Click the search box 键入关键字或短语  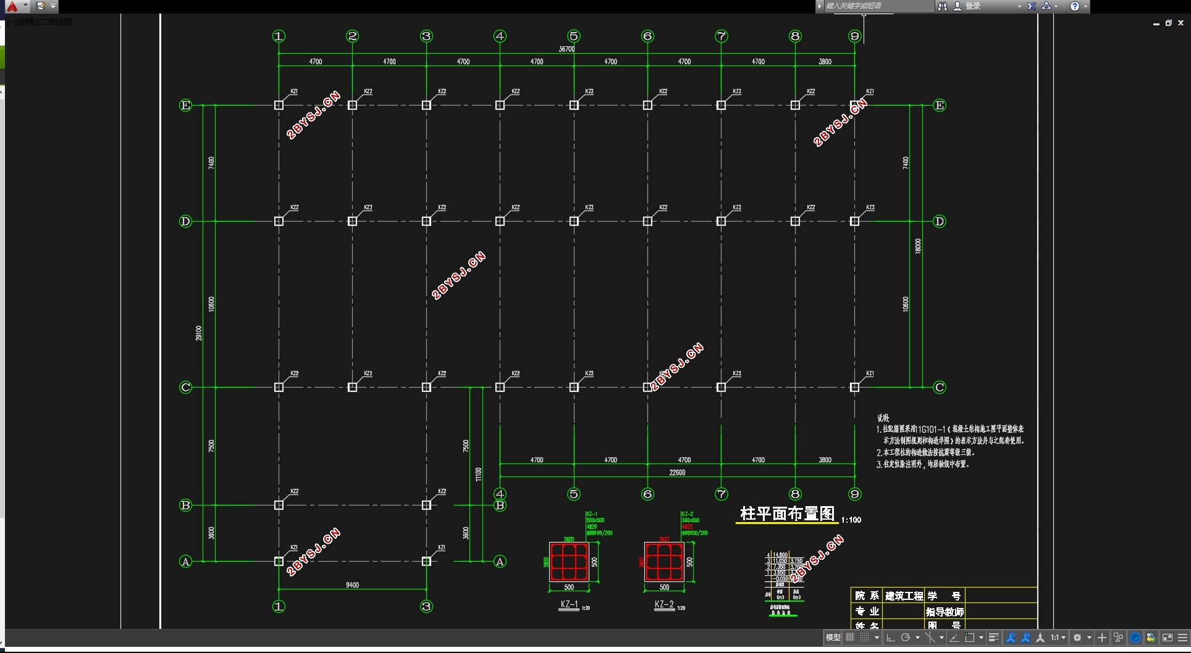(x=879, y=6)
